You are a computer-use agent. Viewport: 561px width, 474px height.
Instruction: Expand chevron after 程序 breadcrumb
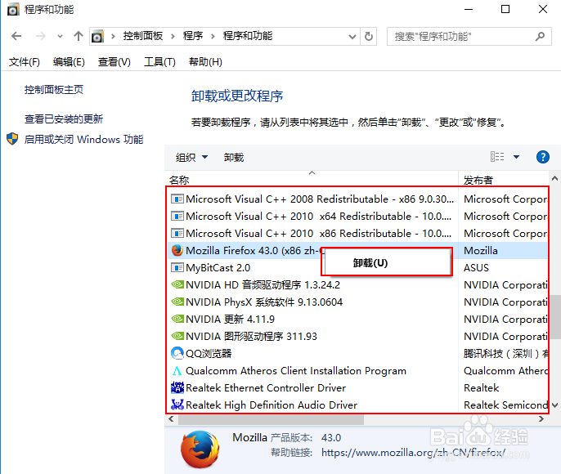point(213,36)
